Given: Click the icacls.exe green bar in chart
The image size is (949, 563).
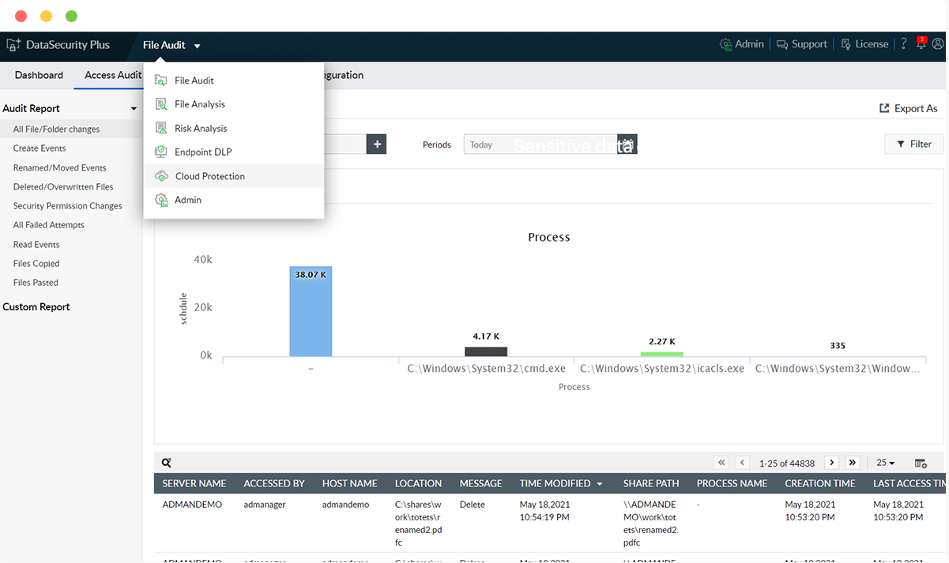Looking at the screenshot, I should (x=662, y=354).
